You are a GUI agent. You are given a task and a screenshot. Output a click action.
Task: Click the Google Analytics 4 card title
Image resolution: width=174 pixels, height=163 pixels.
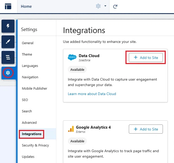click(93, 127)
